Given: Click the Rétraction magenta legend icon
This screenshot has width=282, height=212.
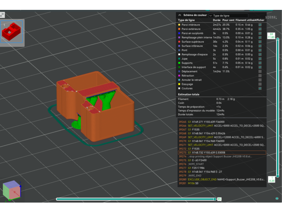Looking at the screenshot, I should [x=180, y=75].
